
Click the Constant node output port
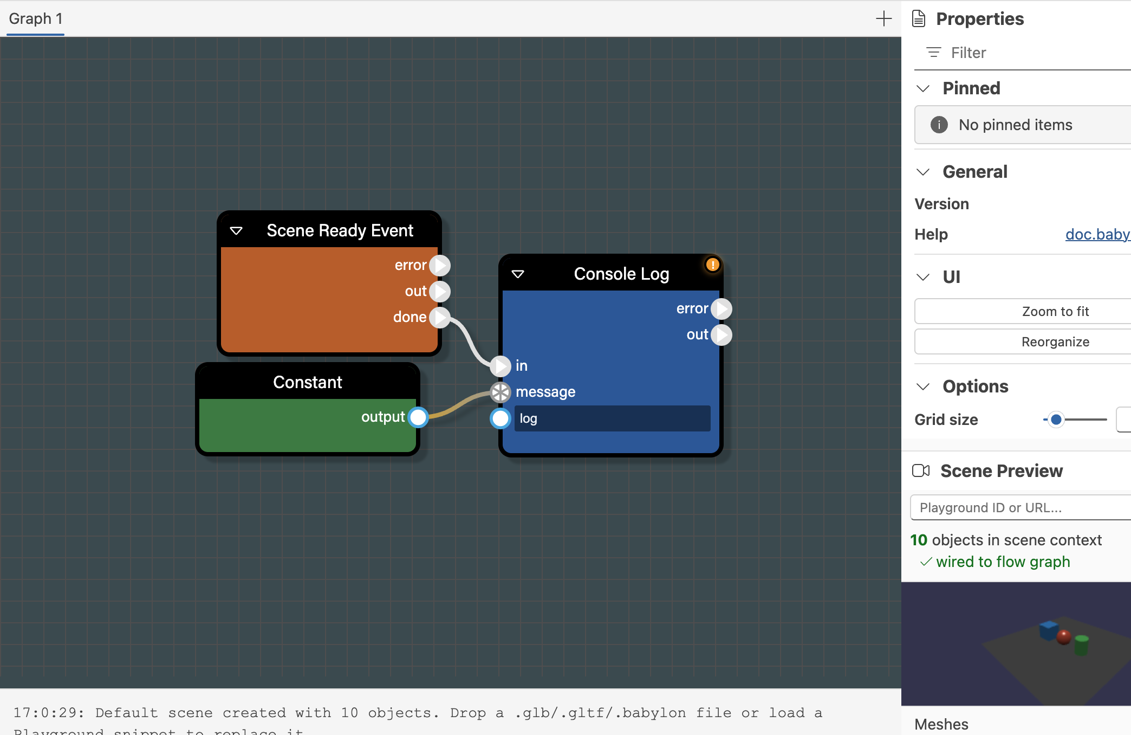pyautogui.click(x=418, y=417)
